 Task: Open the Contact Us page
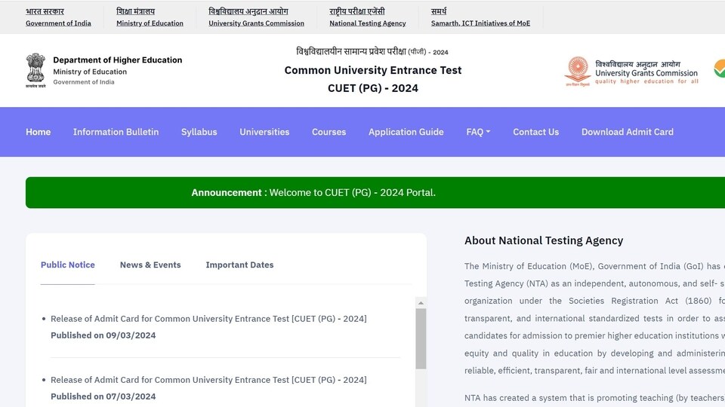click(x=536, y=132)
